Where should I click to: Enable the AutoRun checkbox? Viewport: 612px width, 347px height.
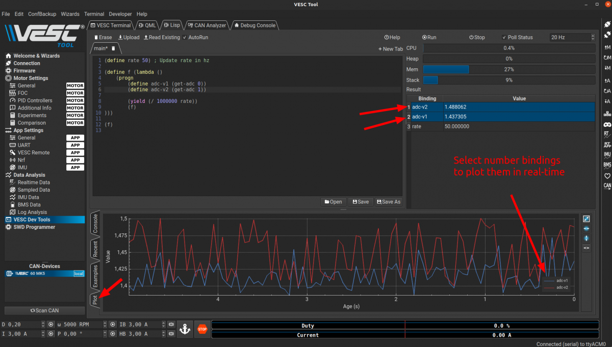[185, 37]
